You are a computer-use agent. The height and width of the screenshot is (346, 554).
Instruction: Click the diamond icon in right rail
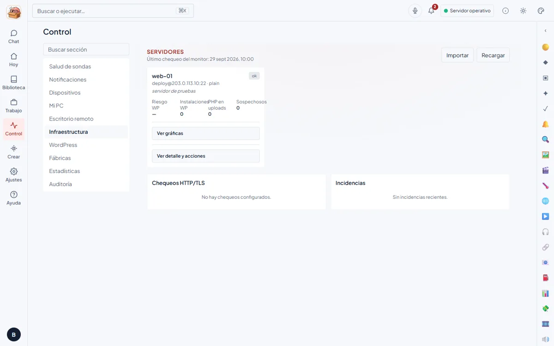tap(545, 62)
